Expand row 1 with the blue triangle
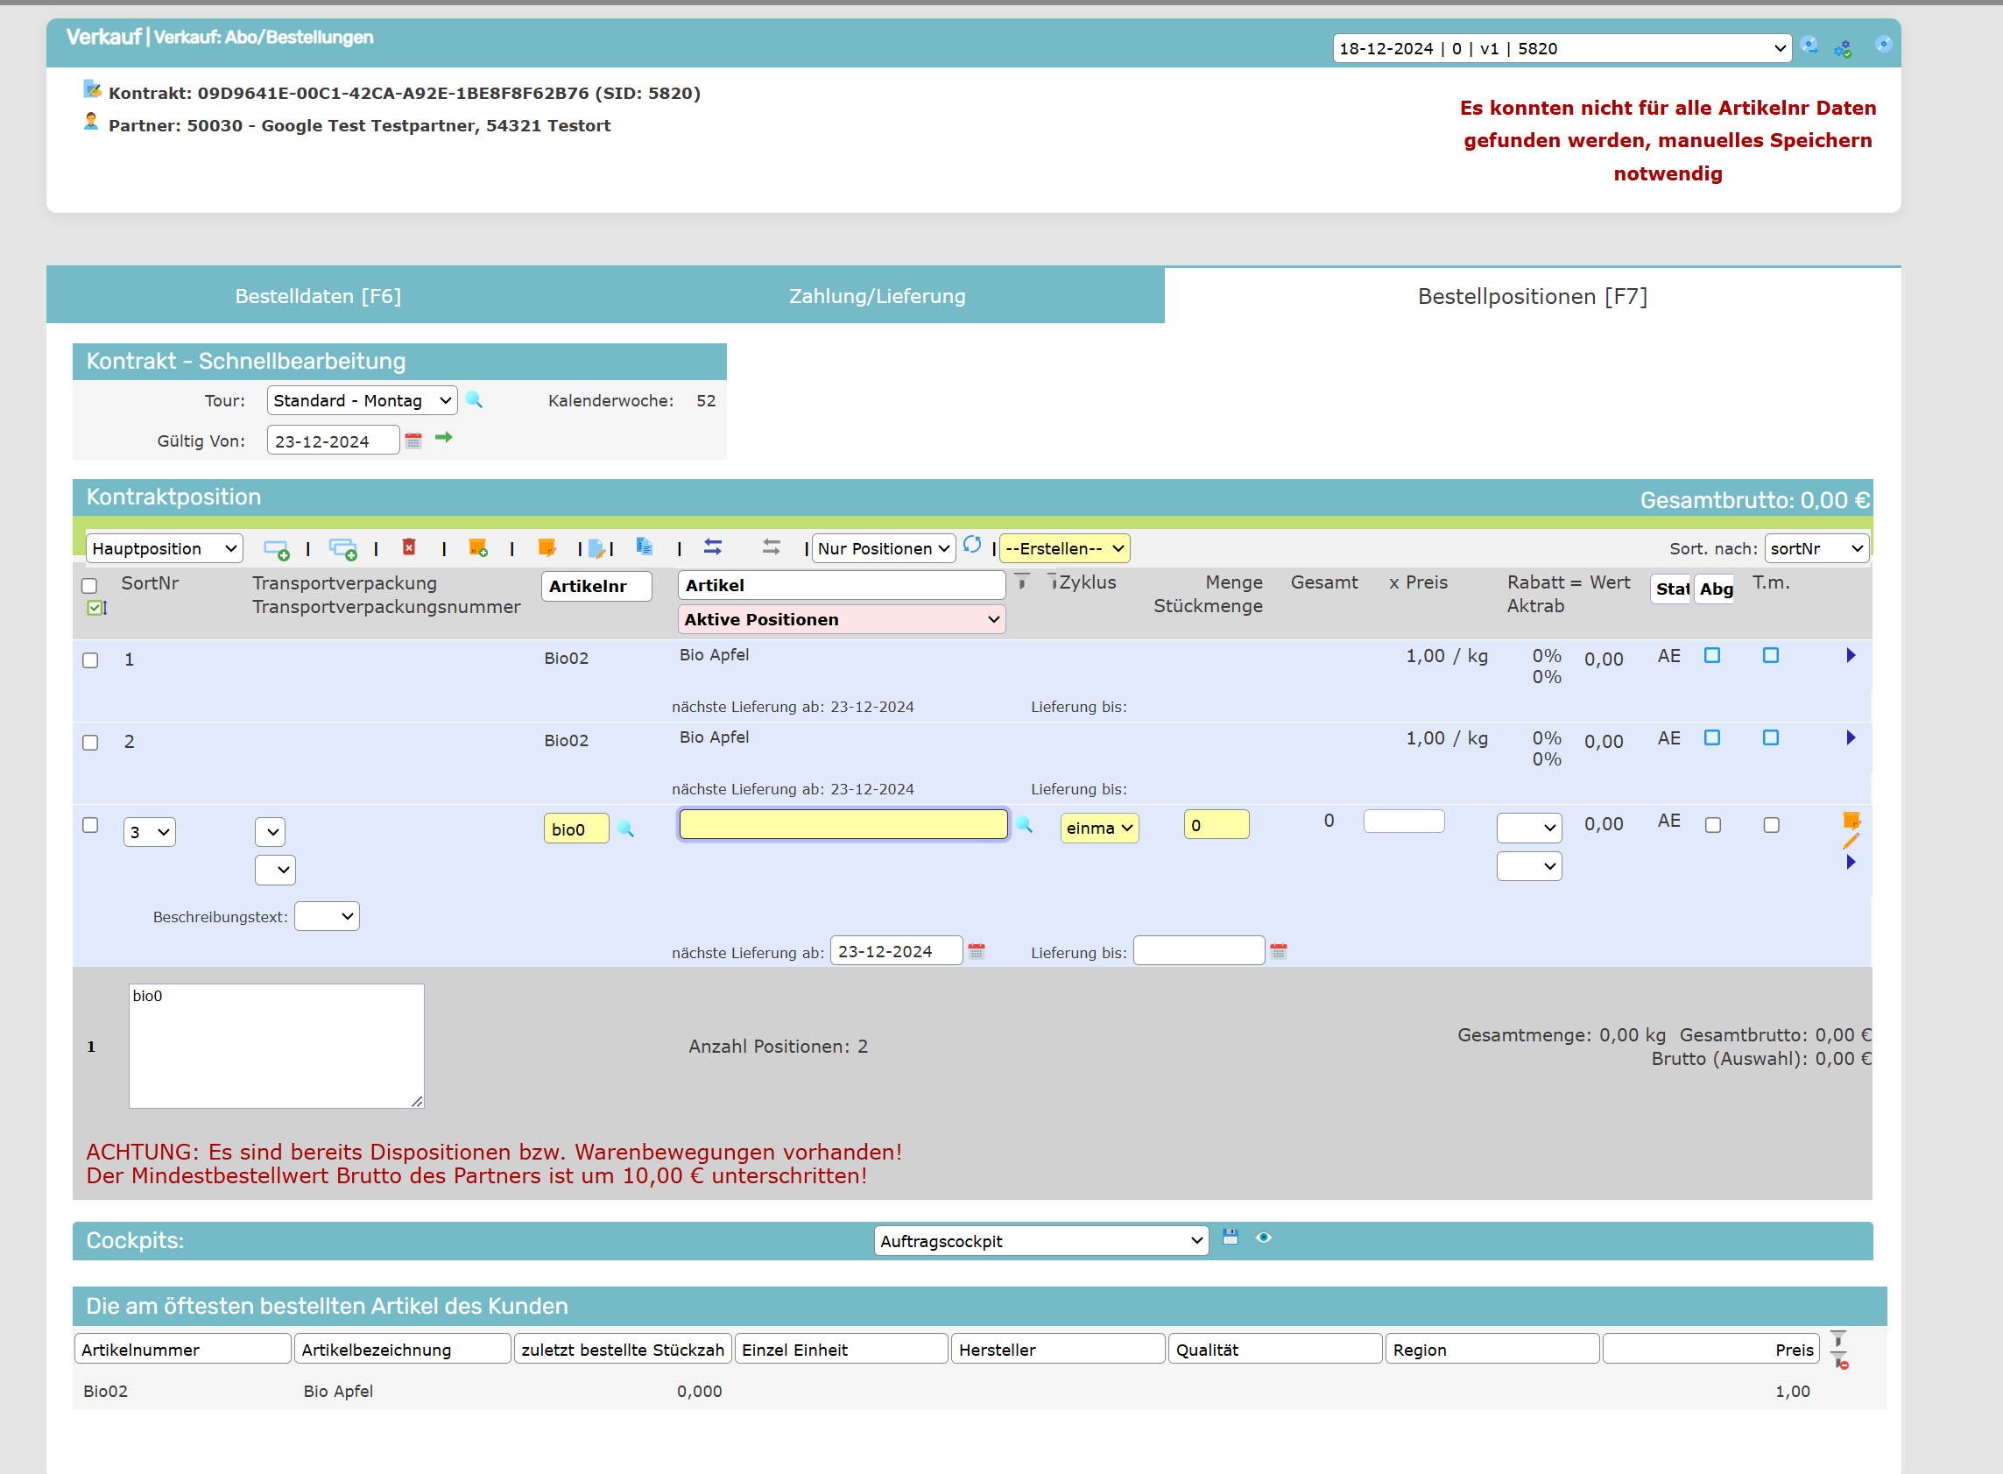 tap(1850, 656)
